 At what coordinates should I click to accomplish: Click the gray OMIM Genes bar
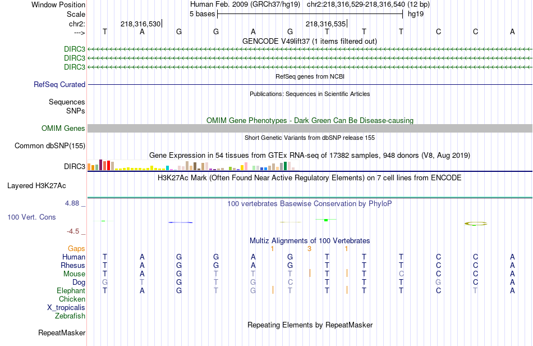click(x=310, y=128)
